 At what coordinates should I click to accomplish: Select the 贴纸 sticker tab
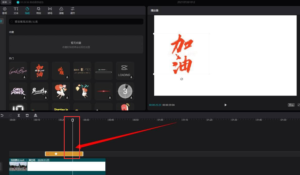tap(27, 11)
